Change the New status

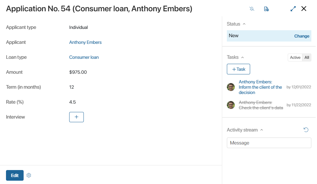tap(302, 36)
